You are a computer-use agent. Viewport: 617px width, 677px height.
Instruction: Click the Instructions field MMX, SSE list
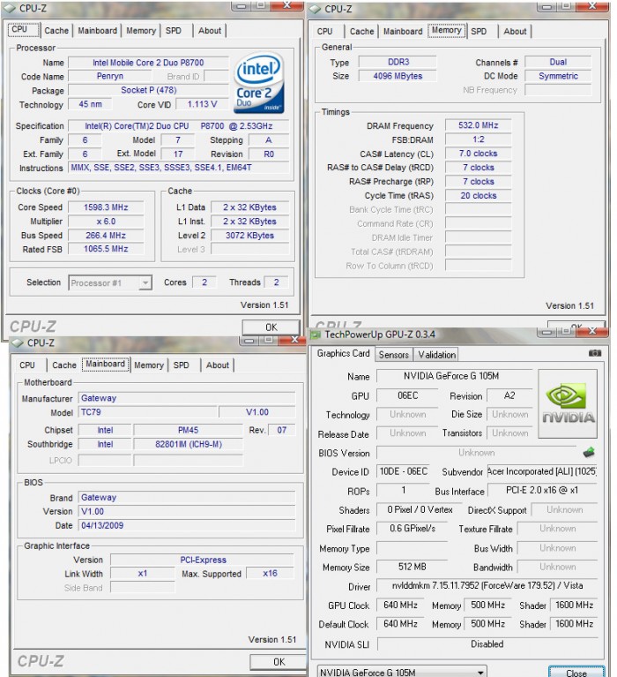[179, 168]
